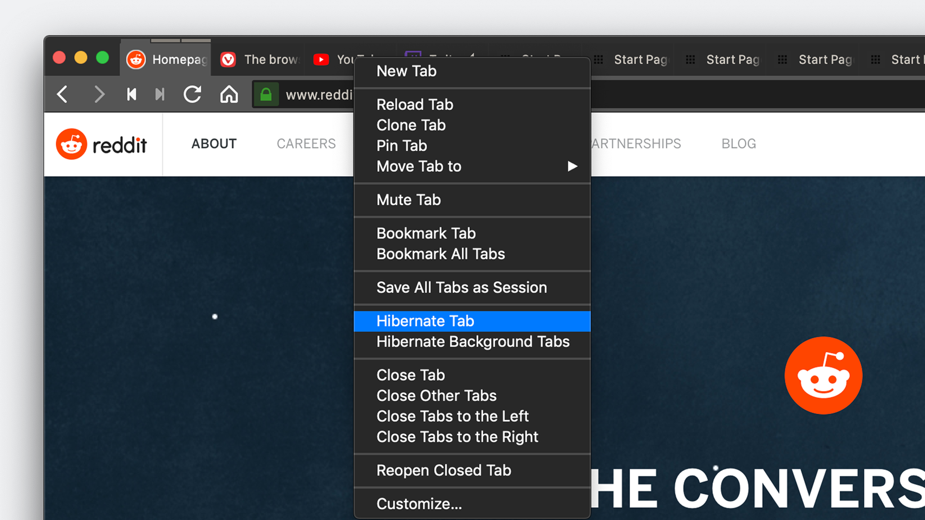Select Reload Tab menu entry

click(x=472, y=104)
